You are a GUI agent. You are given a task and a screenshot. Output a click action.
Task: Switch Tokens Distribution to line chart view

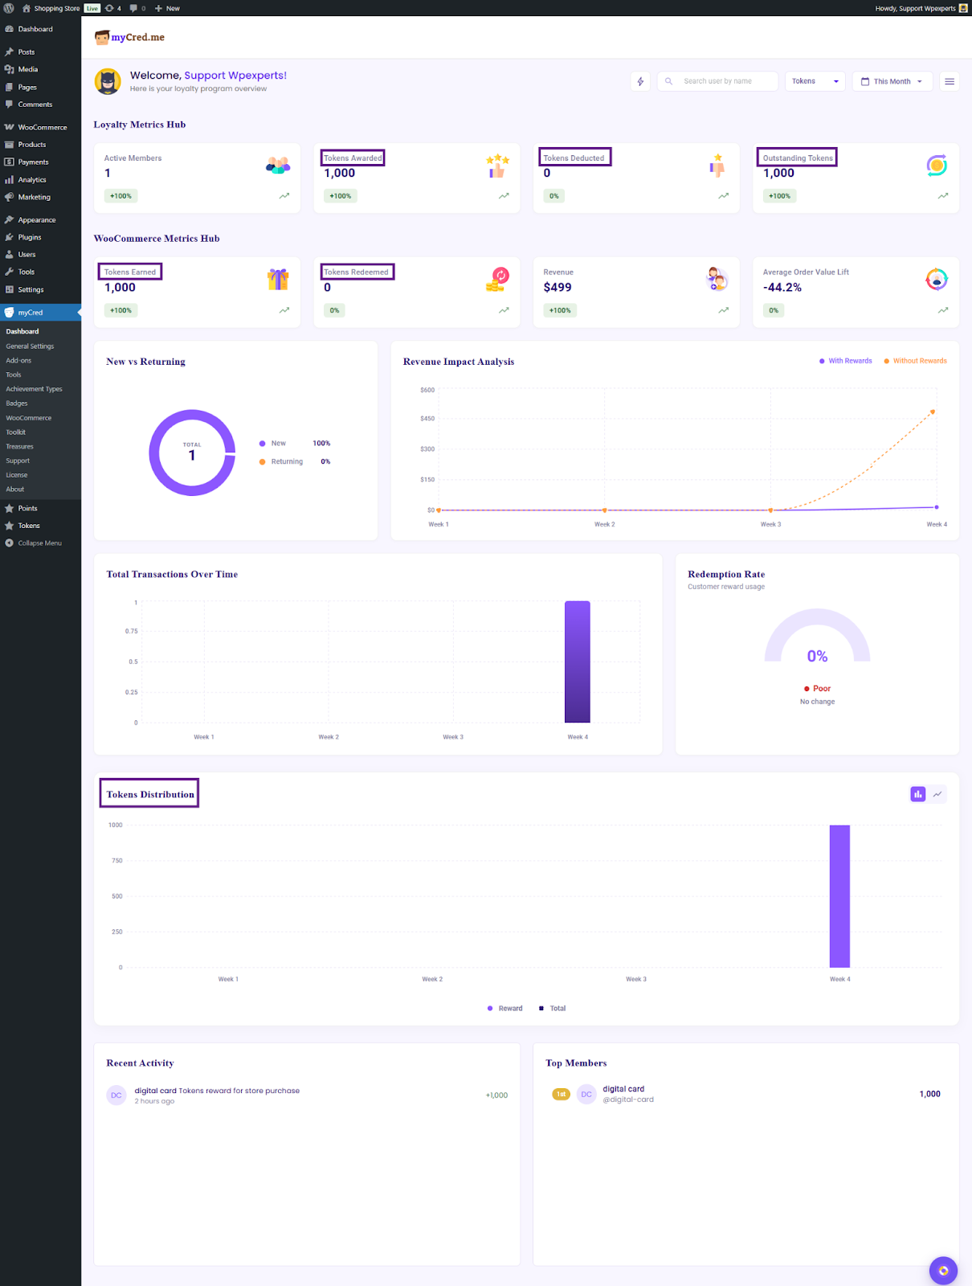[x=937, y=794]
